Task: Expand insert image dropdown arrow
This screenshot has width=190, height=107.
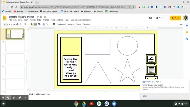Action: click(41, 24)
